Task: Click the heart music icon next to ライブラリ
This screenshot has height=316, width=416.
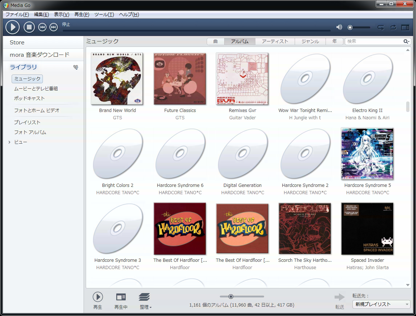Action: (x=76, y=67)
